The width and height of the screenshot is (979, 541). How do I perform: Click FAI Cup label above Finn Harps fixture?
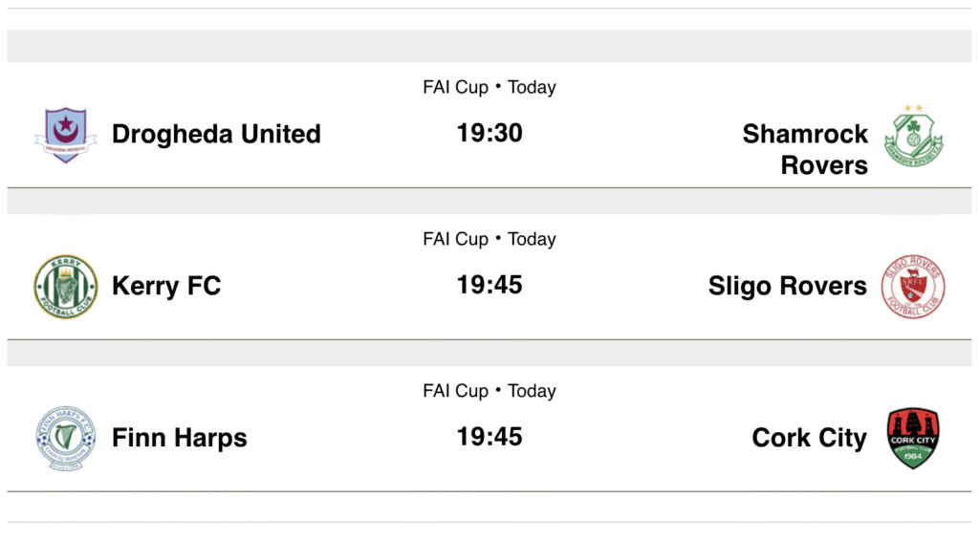(x=455, y=391)
